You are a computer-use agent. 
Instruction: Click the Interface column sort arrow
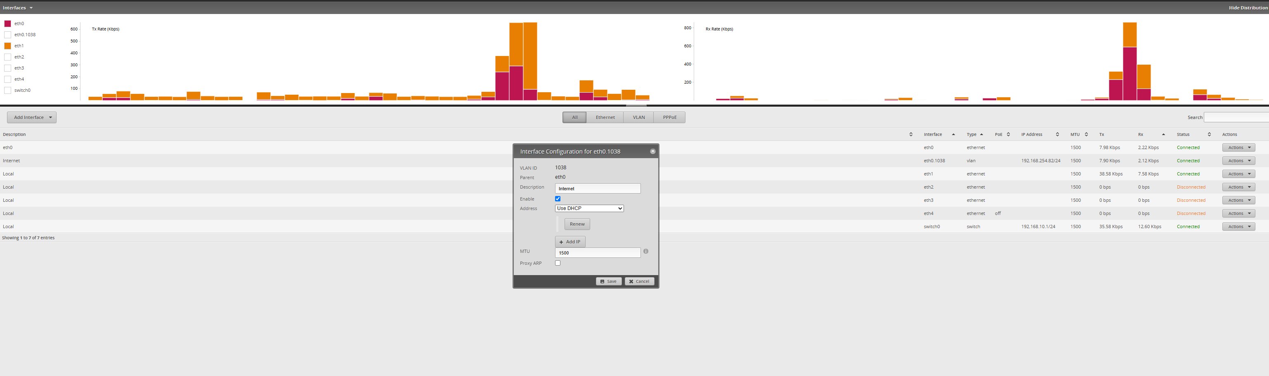pos(953,135)
